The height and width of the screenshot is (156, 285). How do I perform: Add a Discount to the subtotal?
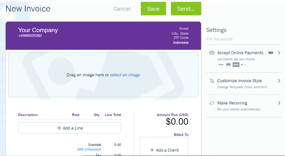[x=89, y=149]
